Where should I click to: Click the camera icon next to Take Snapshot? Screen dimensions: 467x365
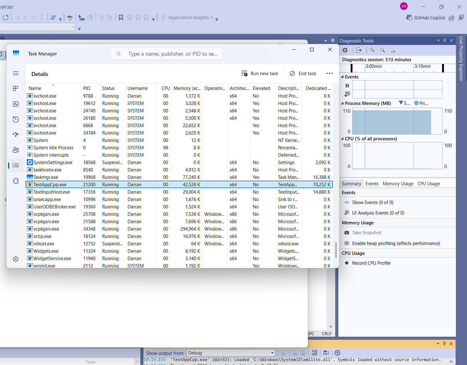click(347, 233)
